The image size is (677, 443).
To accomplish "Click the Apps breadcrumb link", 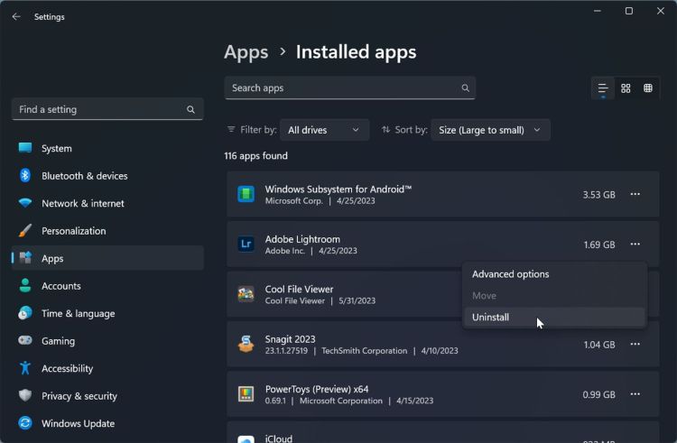I will [x=246, y=52].
